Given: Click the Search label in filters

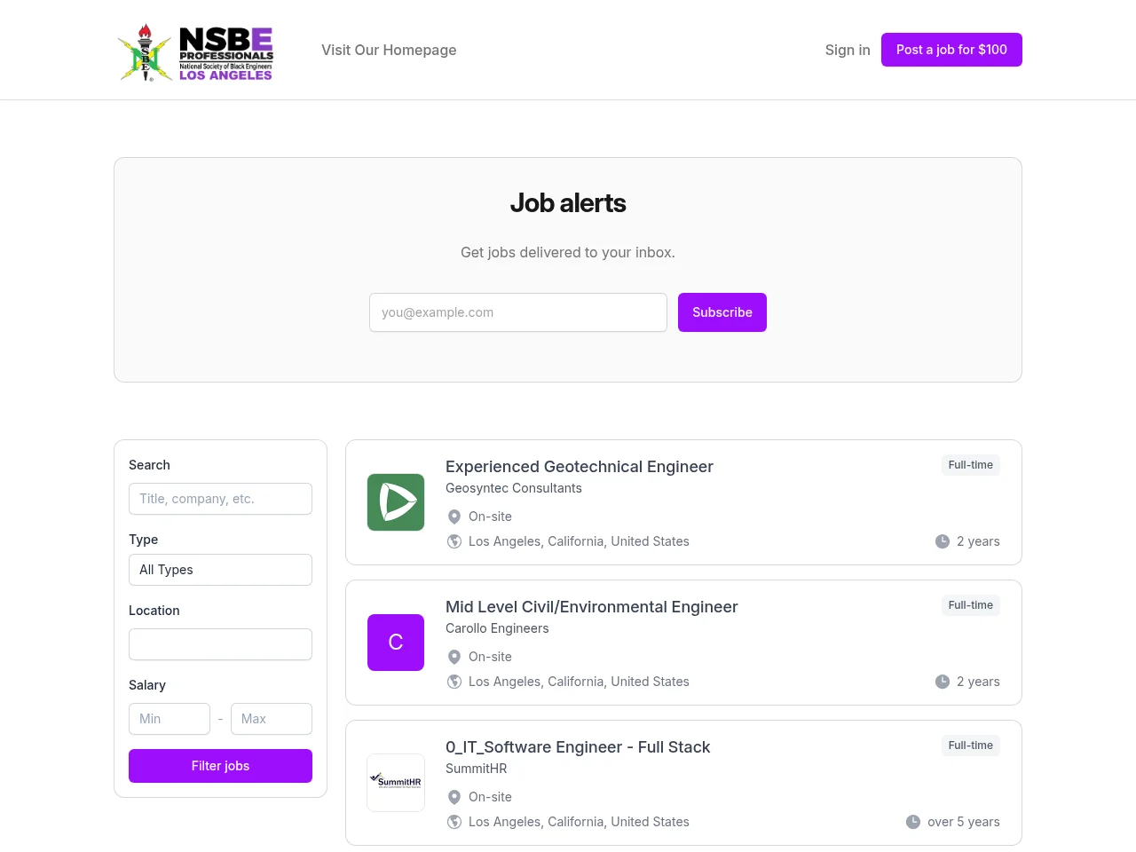Looking at the screenshot, I should (149, 465).
